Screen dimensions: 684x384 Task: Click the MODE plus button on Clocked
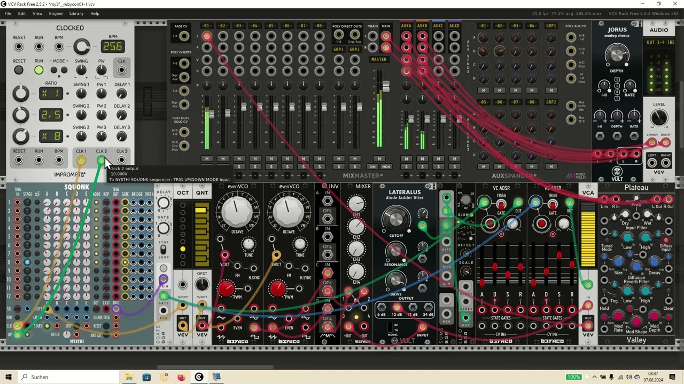coord(64,70)
